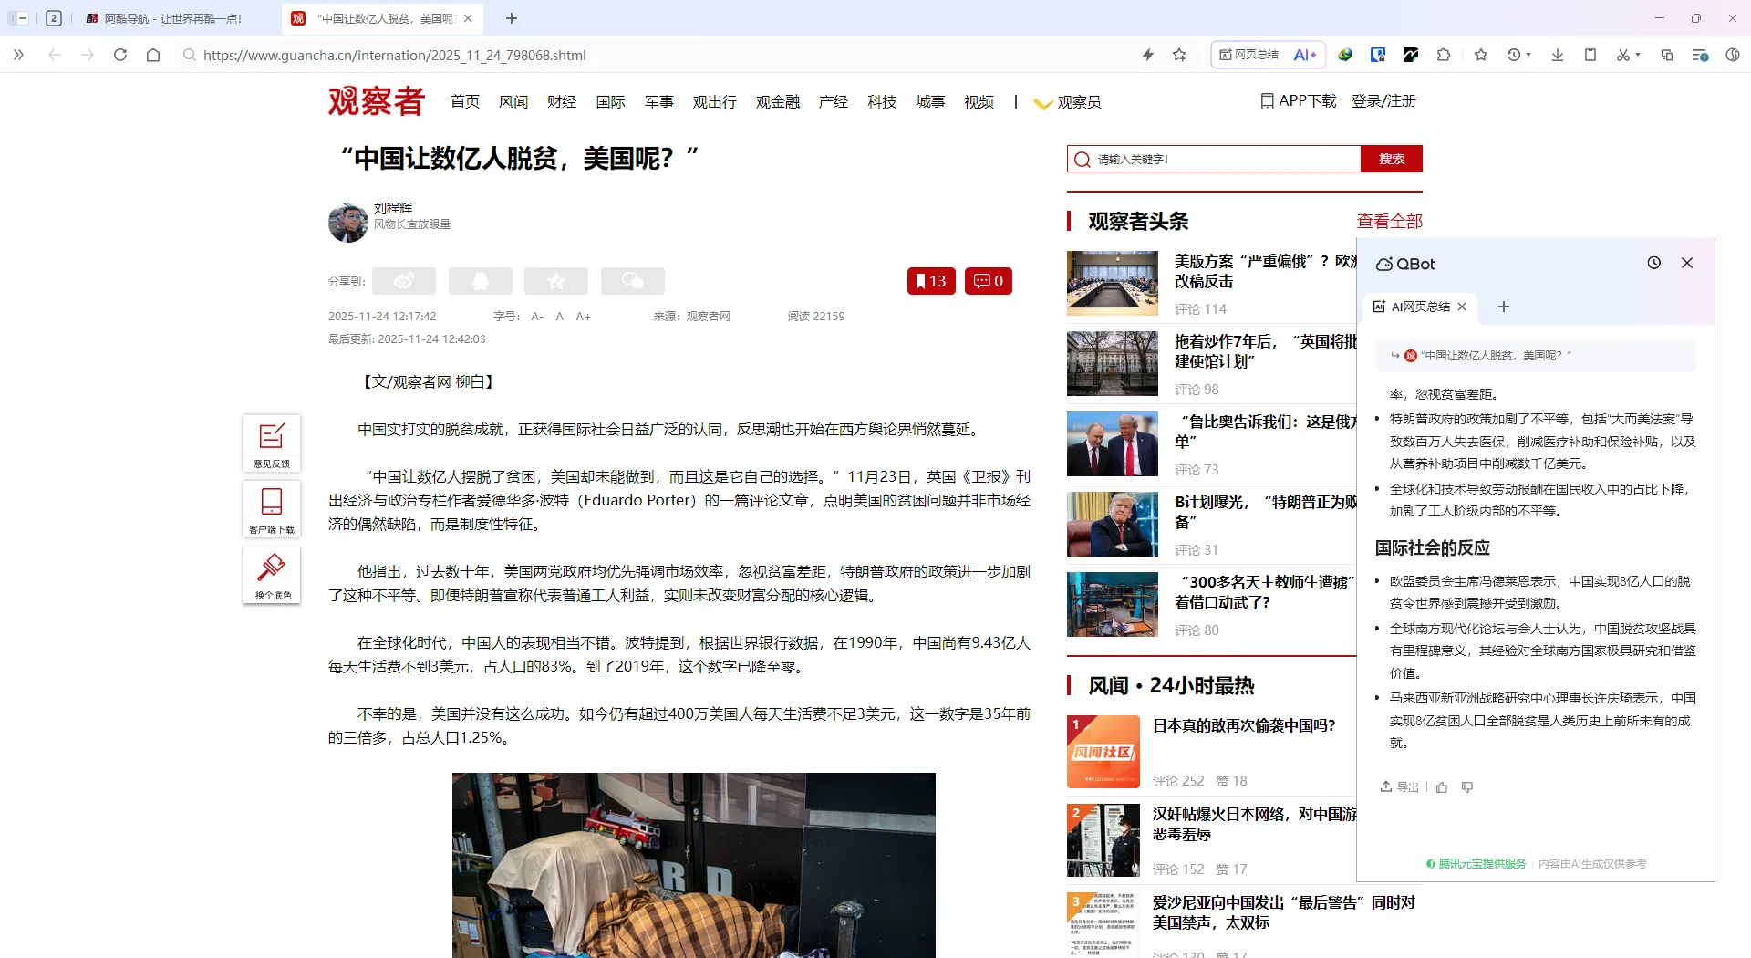Bookmark the article with the red collect icon
The image size is (1751, 958).
(x=931, y=280)
